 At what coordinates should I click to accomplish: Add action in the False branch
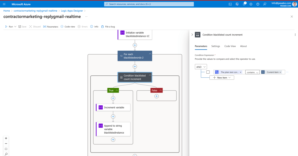[x=156, y=96]
